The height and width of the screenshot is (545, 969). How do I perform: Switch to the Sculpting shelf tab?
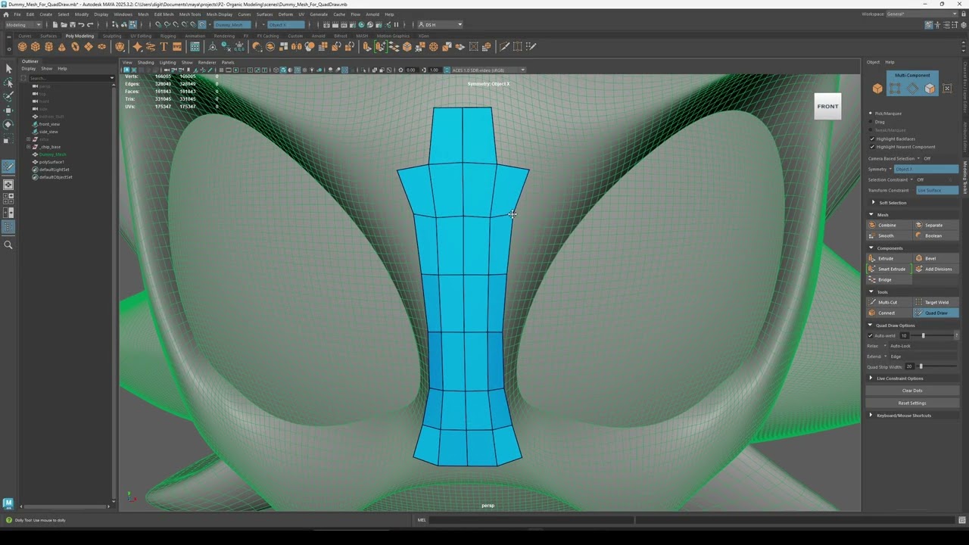coord(112,36)
